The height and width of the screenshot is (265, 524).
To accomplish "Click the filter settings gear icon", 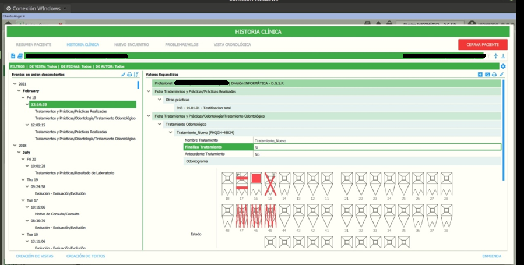I will pos(503,66).
